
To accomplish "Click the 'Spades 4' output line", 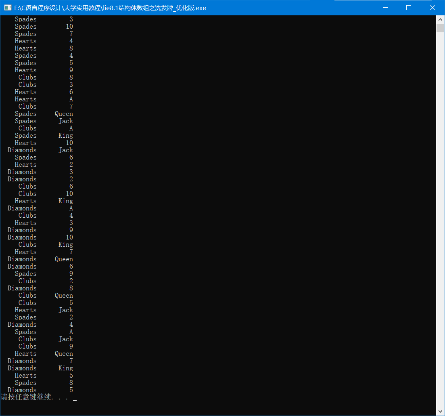I will coord(44,56).
